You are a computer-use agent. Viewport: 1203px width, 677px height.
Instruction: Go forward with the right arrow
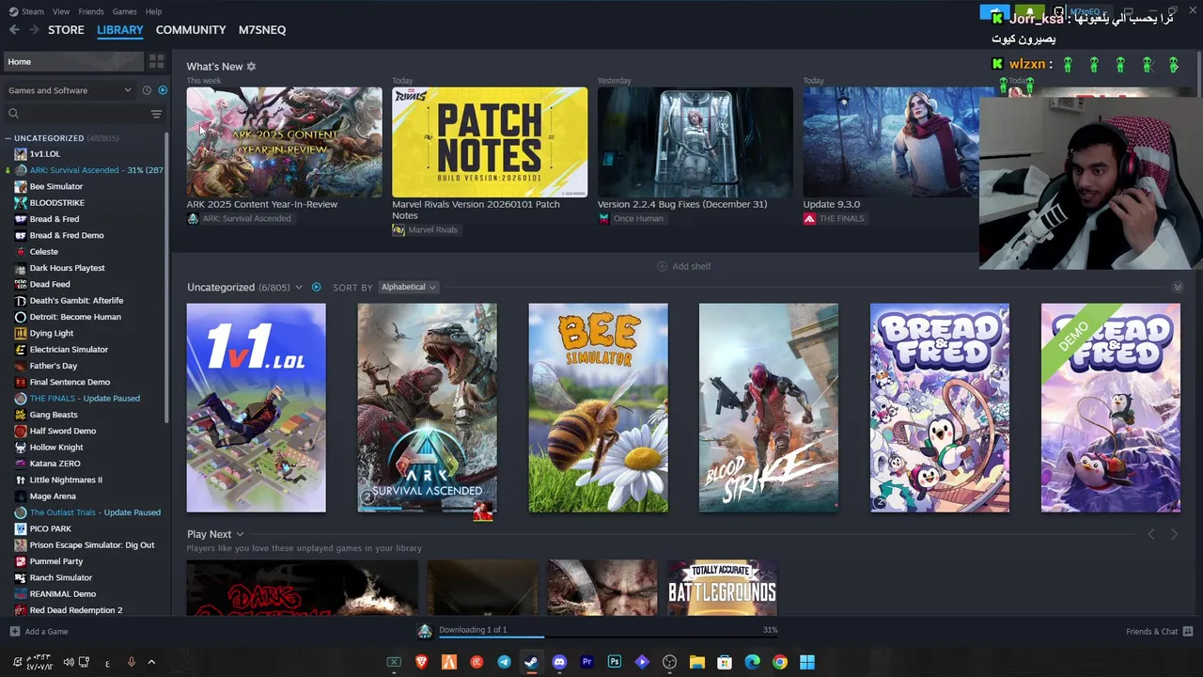pyautogui.click(x=34, y=30)
